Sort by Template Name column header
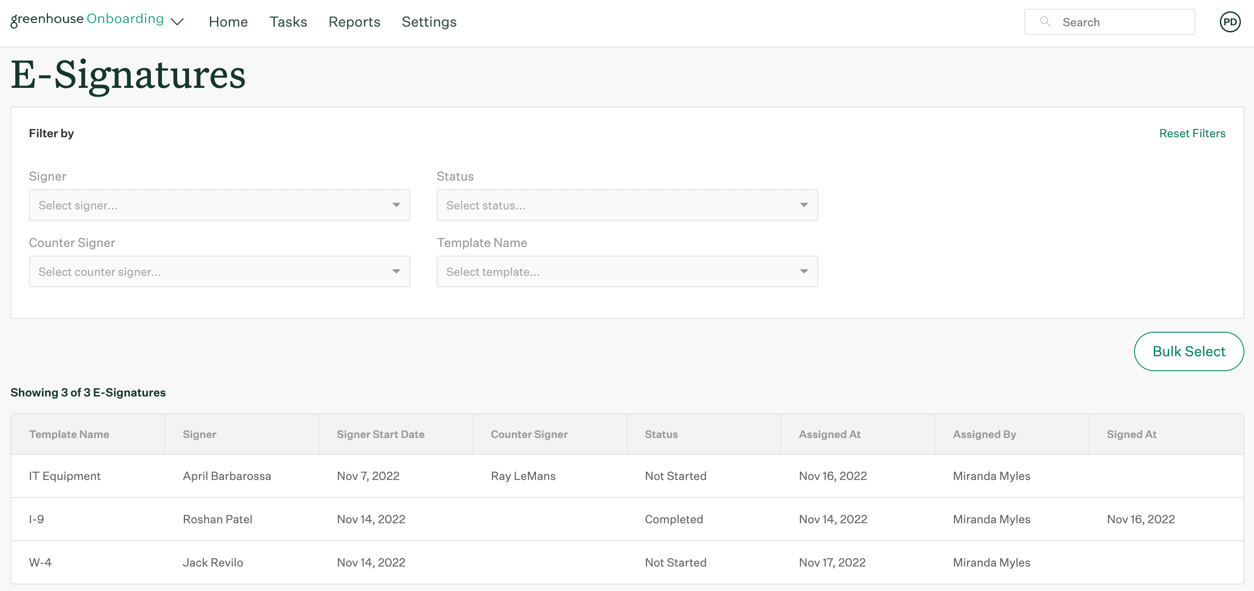The width and height of the screenshot is (1254, 591). 69,434
